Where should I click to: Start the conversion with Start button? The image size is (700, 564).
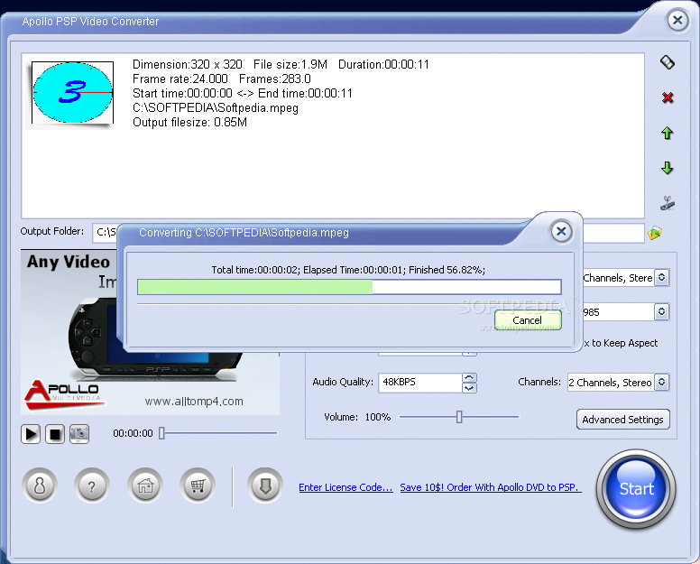636,488
